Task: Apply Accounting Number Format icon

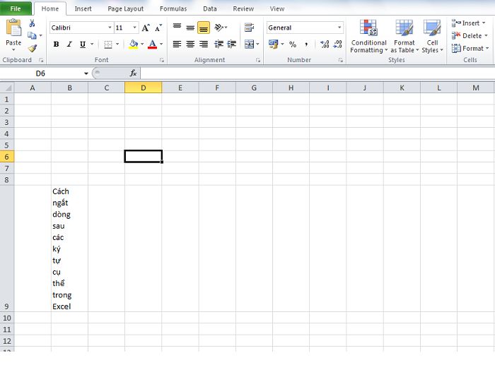Action: point(273,44)
